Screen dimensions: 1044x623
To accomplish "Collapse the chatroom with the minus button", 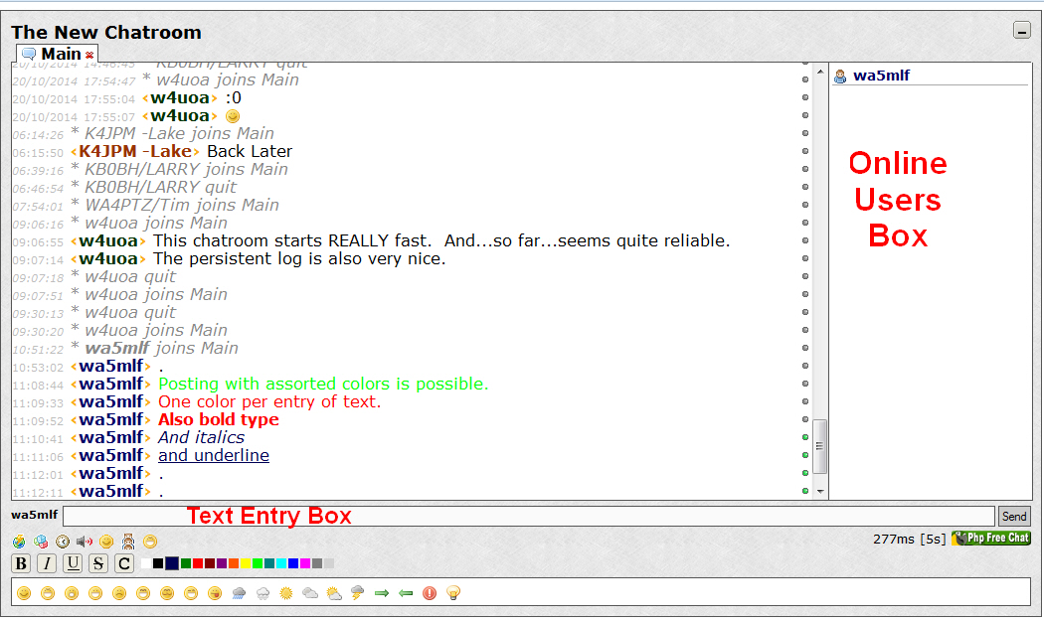I will coord(1022,30).
